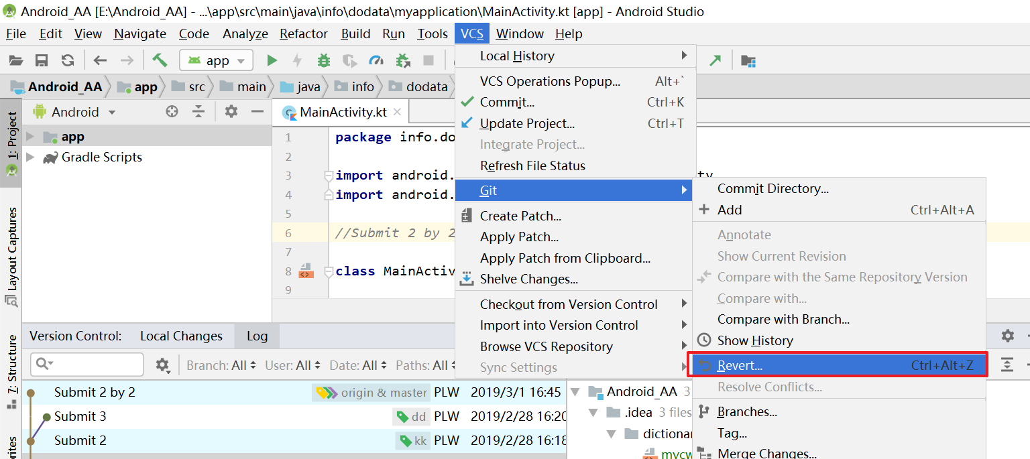Open the Local History submenu
Viewport: 1030px width, 459px height.
[x=575, y=56]
